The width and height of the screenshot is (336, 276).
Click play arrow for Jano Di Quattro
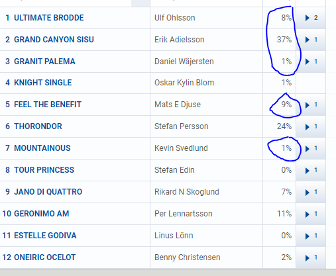pyautogui.click(x=307, y=193)
